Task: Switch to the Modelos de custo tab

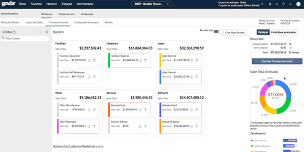Action: pos(66,14)
